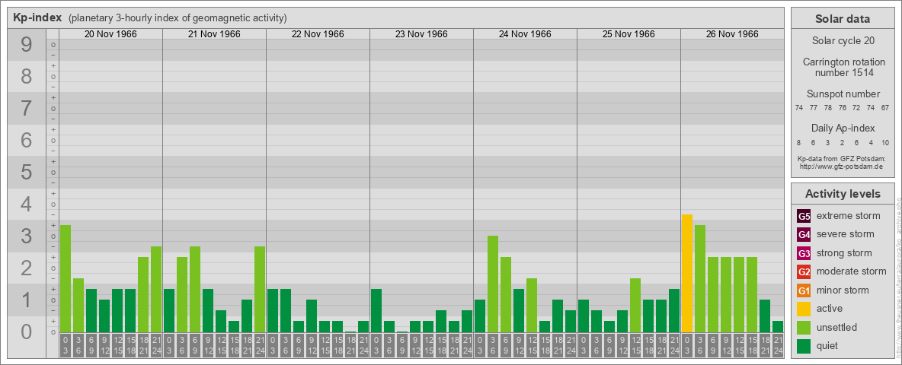Click the 6-9 hour bar on 21 Nov
902x365 pixels.
click(195, 289)
